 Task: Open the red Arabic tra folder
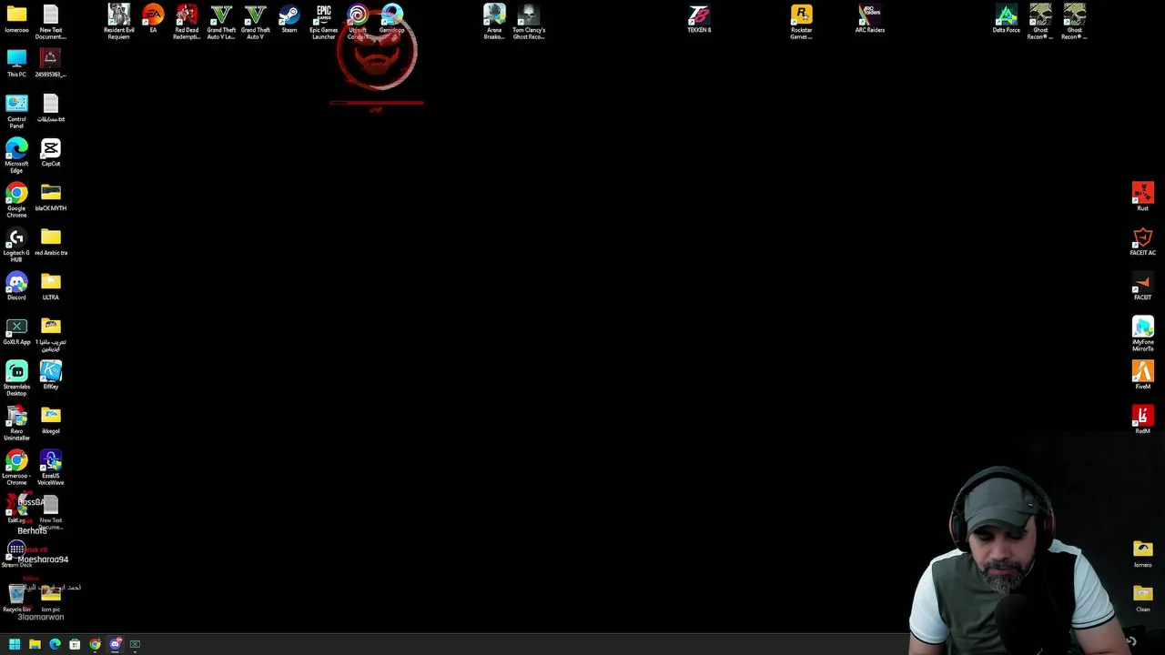(51, 242)
